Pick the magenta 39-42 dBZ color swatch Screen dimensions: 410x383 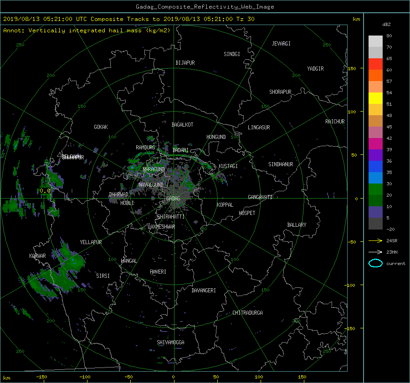(375, 144)
